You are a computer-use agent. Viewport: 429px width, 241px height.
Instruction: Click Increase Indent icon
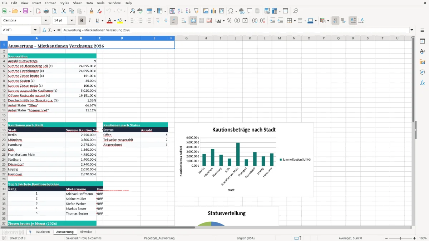click(272, 21)
